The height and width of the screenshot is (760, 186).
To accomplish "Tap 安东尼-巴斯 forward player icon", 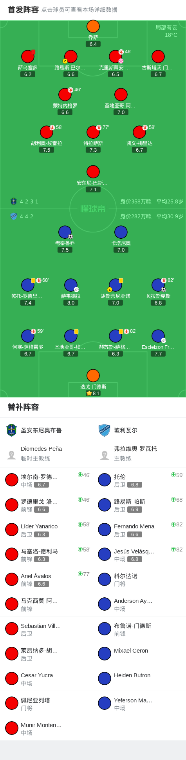I will point(93,172).
